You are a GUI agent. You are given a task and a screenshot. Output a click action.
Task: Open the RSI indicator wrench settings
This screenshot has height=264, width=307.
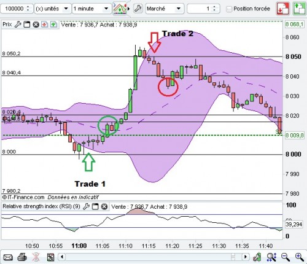tap(86, 206)
